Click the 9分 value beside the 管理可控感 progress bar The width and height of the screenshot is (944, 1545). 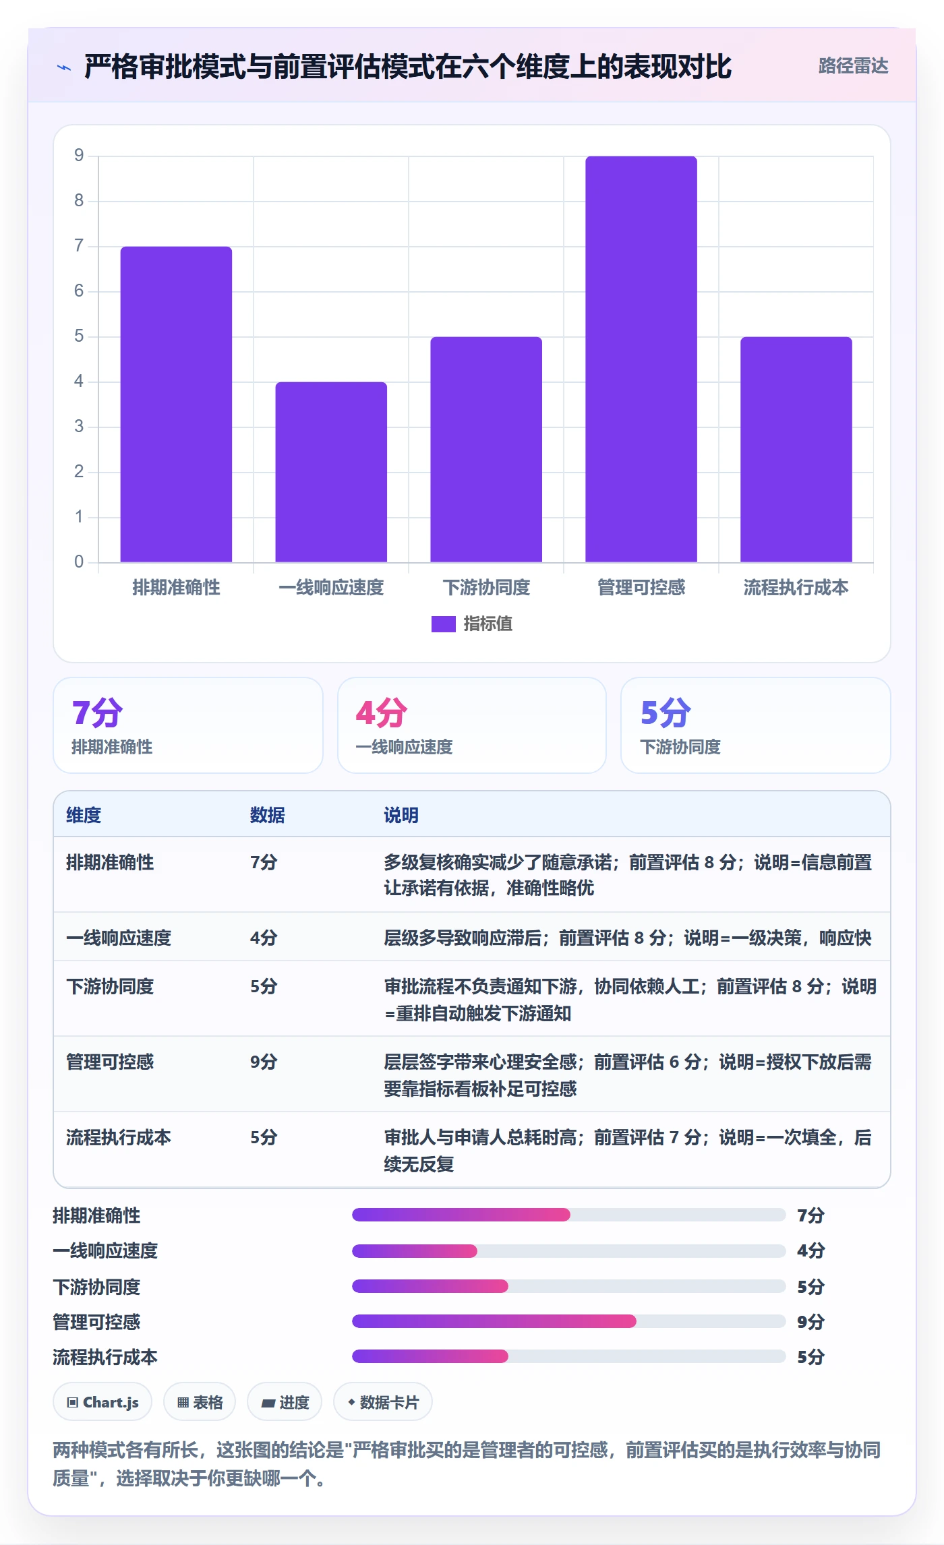[810, 1321]
